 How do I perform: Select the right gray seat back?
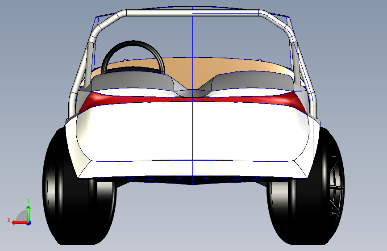[x=252, y=80]
